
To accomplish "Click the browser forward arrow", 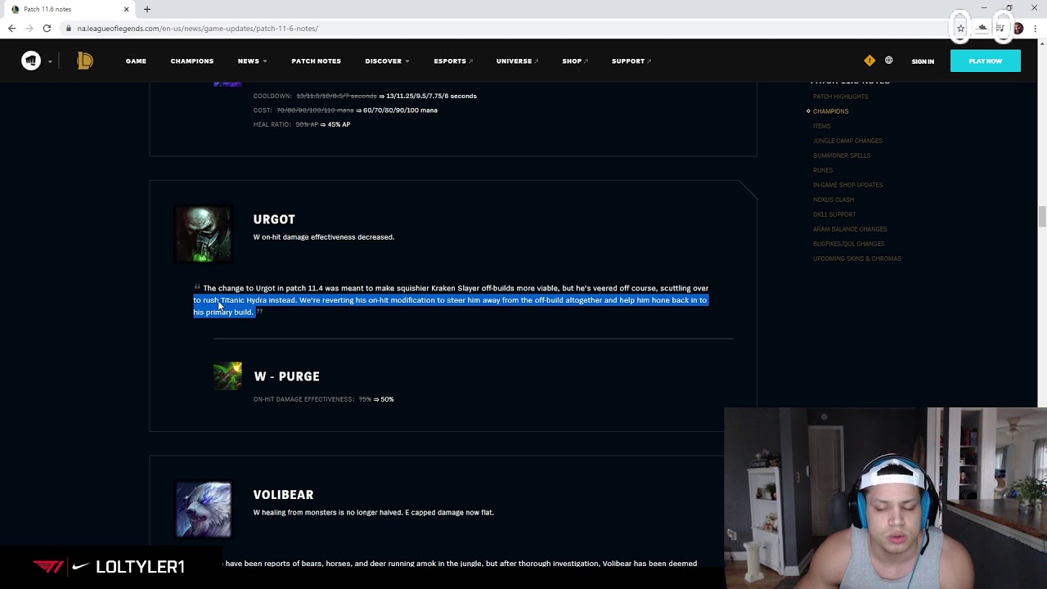I will click(29, 28).
